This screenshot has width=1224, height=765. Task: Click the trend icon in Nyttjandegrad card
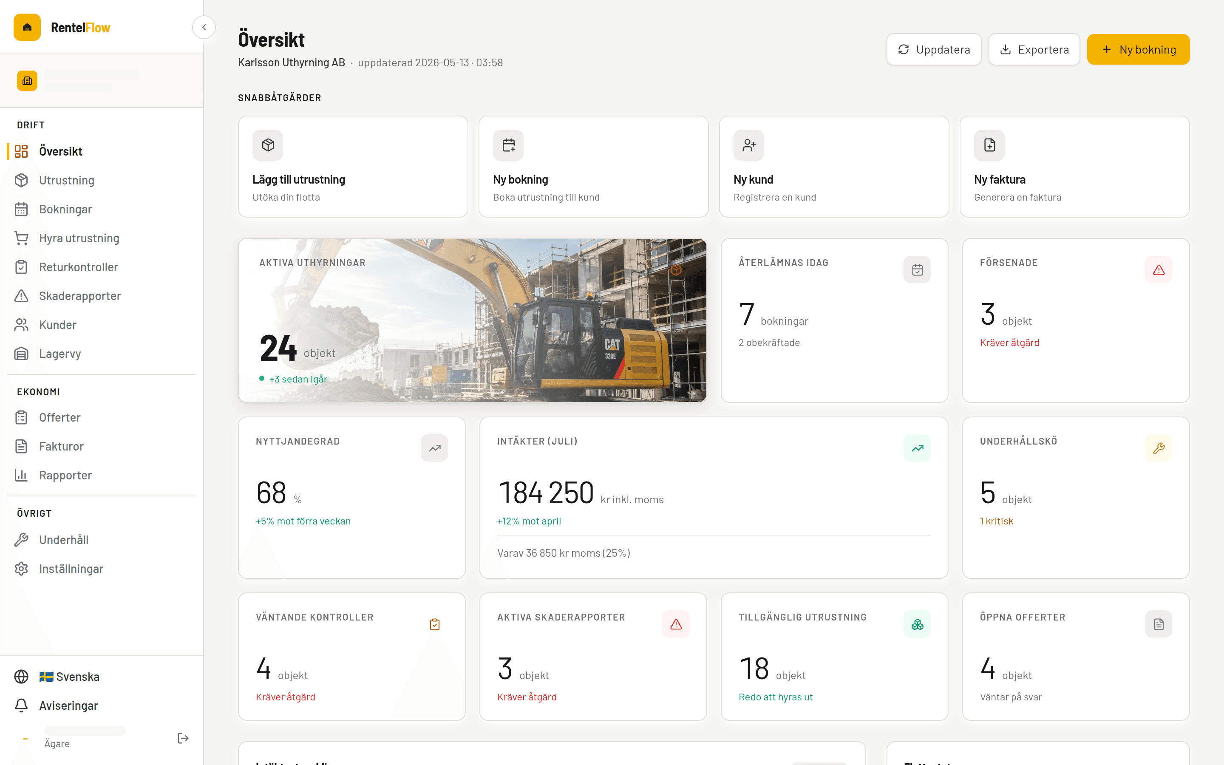(434, 448)
